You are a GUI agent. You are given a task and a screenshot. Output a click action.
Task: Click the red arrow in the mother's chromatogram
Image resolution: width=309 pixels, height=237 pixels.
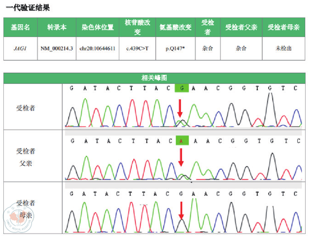pyautogui.click(x=181, y=210)
